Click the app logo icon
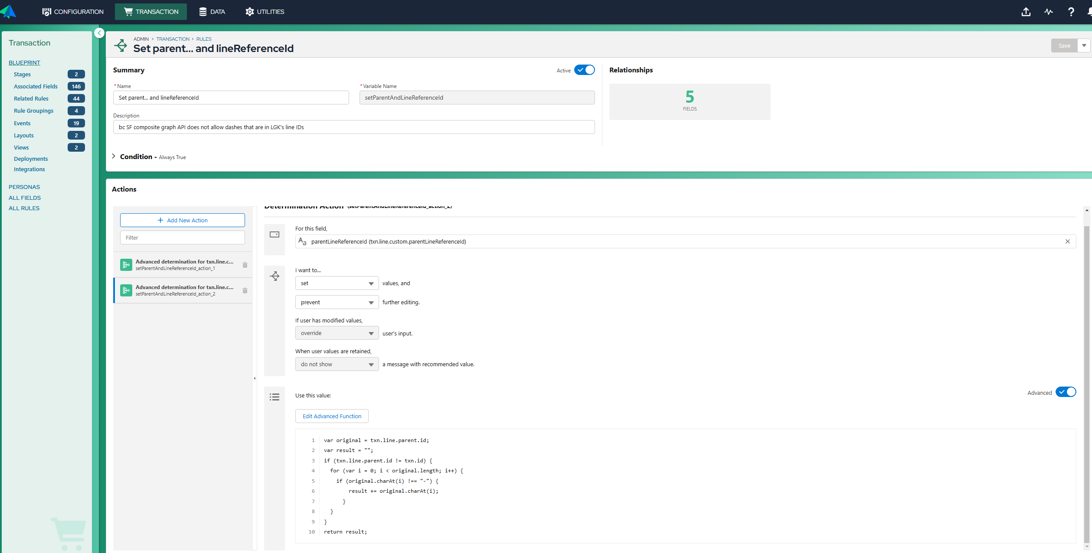Image resolution: width=1092 pixels, height=553 pixels. [8, 12]
